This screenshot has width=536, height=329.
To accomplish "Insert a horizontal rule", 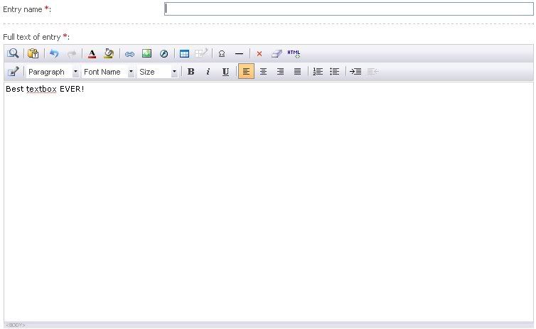I will pyautogui.click(x=240, y=54).
